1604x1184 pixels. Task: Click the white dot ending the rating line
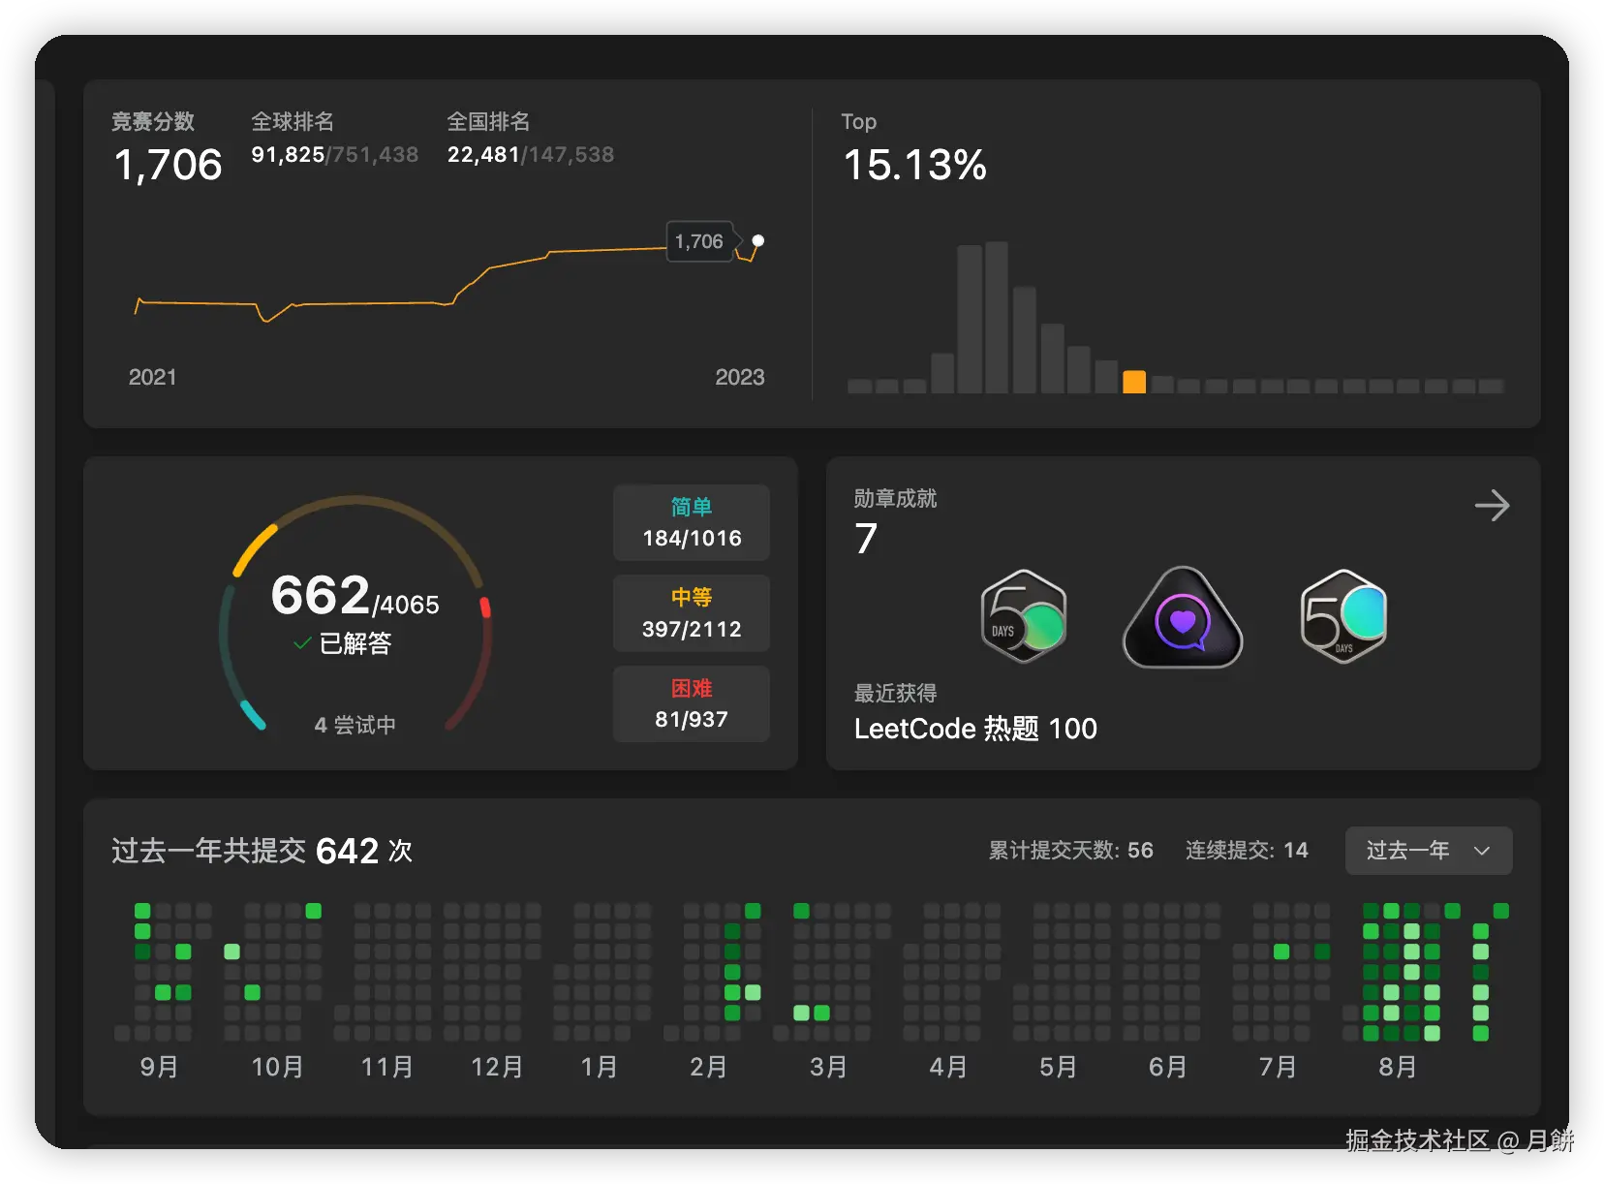pos(758,240)
